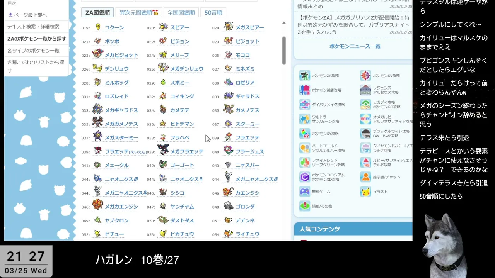Open ハートゴールドソウルシルバー攻略 link
The image size is (495, 278).
[328, 148]
